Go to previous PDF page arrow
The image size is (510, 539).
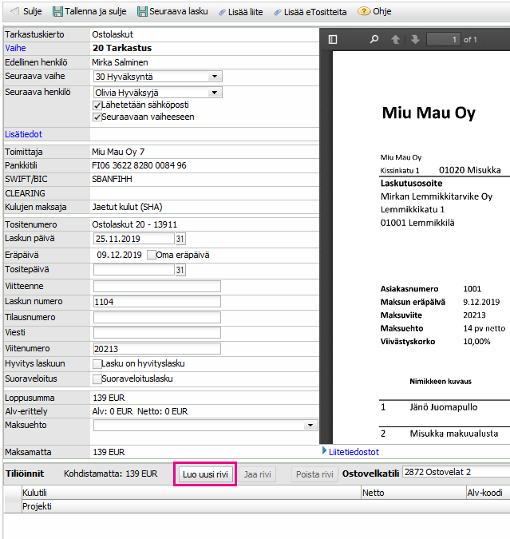[395, 40]
